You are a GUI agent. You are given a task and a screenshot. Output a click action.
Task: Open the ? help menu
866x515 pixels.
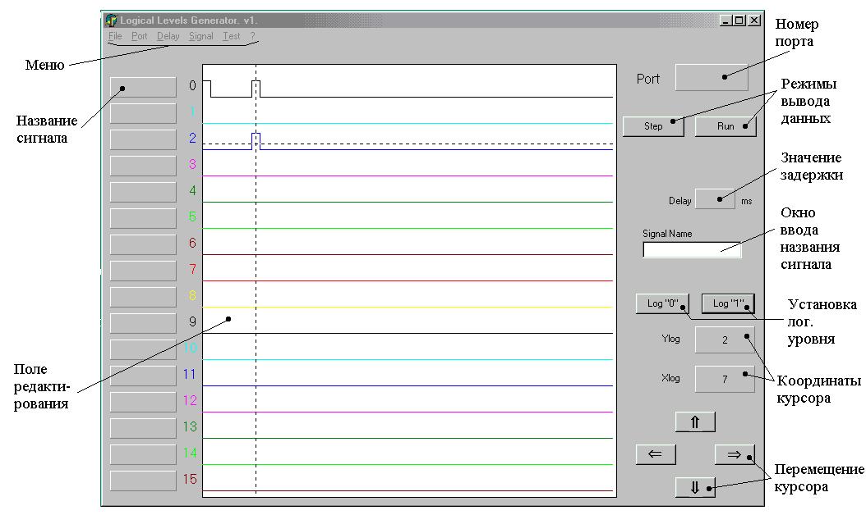(x=252, y=36)
